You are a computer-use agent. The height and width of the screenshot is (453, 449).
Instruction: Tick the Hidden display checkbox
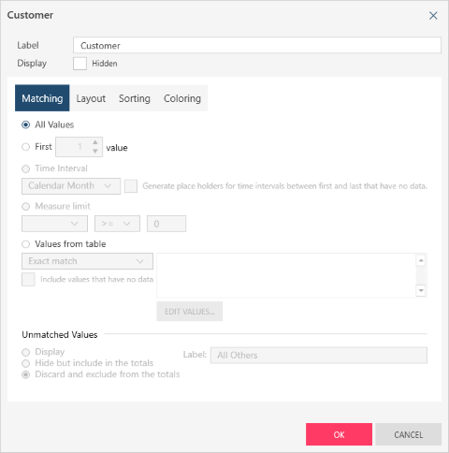80,64
